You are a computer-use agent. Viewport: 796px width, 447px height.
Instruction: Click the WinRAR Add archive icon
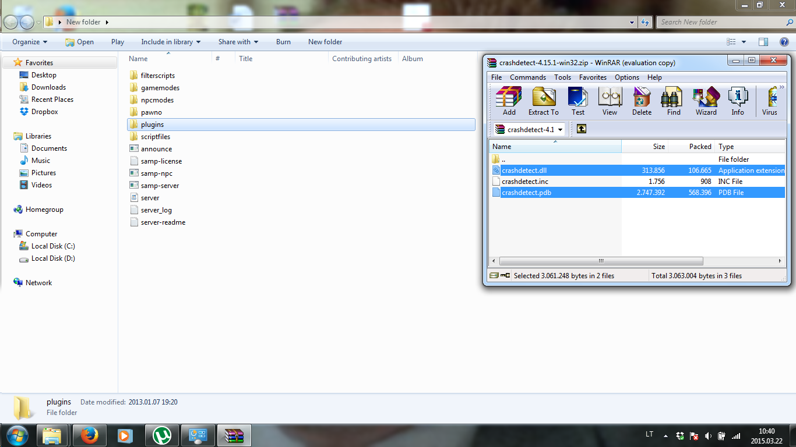click(x=509, y=101)
